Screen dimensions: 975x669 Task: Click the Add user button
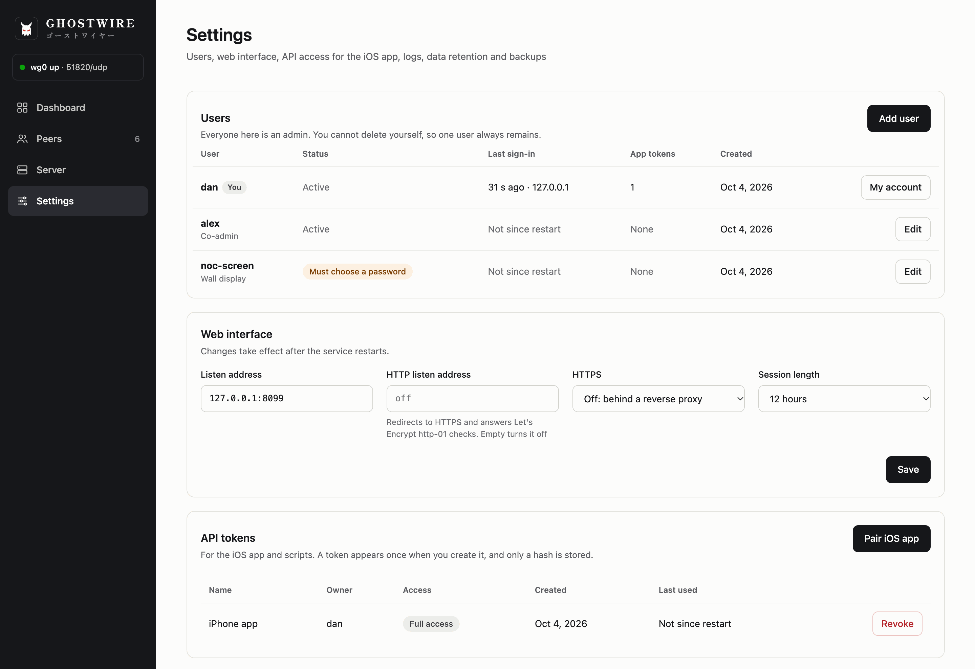coord(898,119)
